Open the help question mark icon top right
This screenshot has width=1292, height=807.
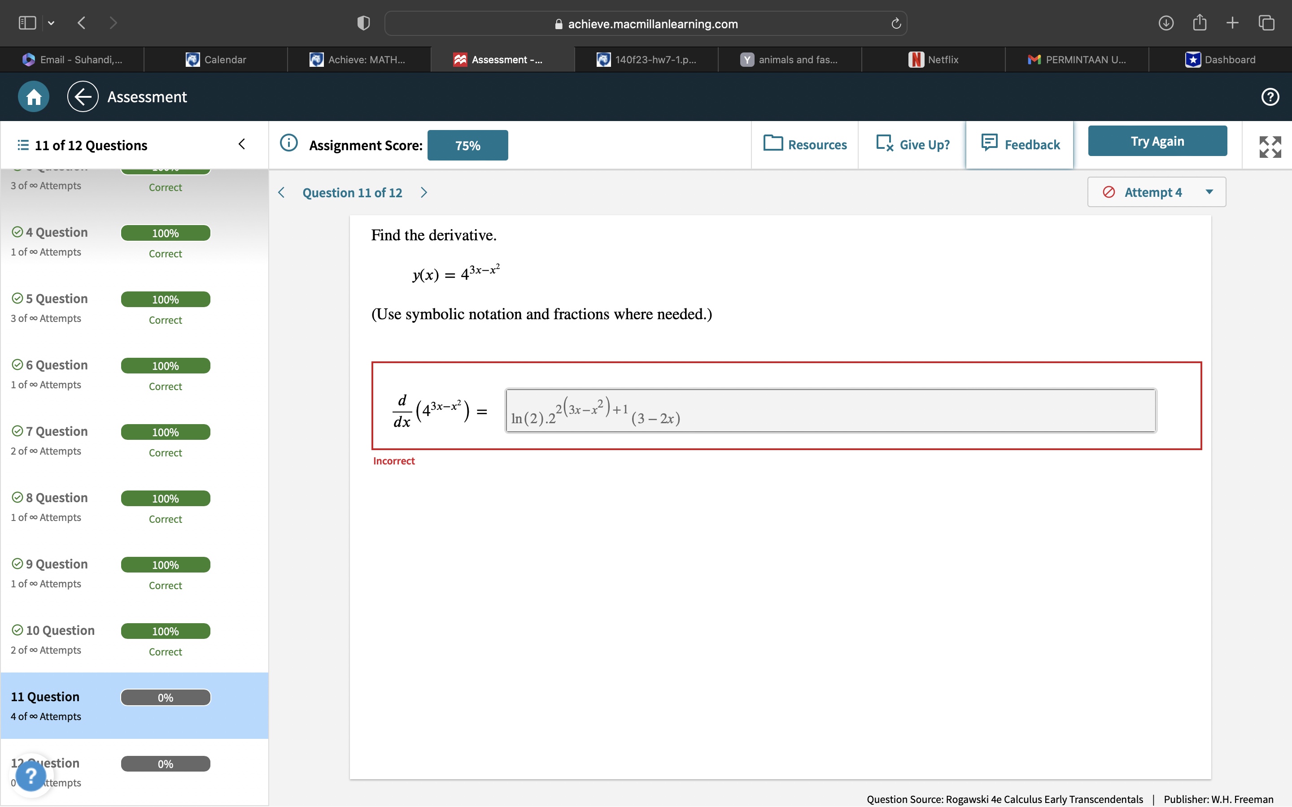coord(1270,96)
